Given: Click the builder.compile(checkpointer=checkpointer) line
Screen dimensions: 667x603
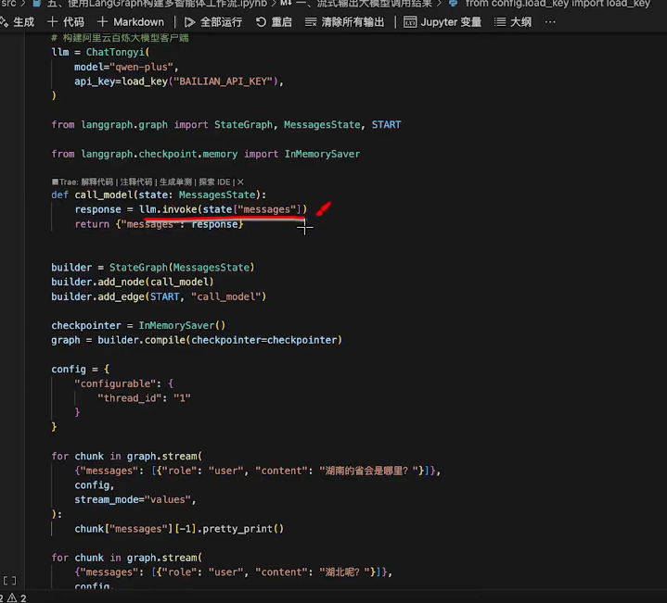Looking at the screenshot, I should click(197, 340).
